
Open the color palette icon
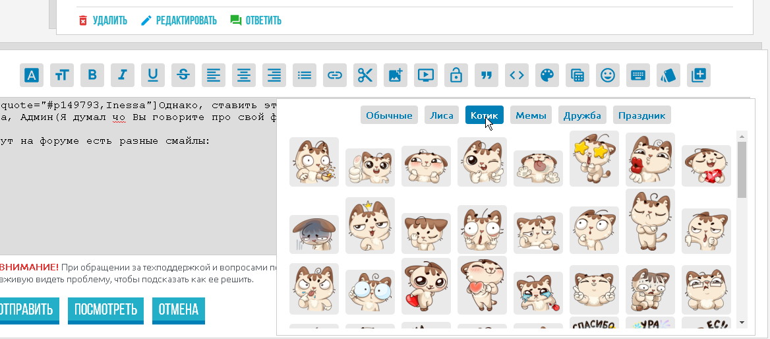547,75
